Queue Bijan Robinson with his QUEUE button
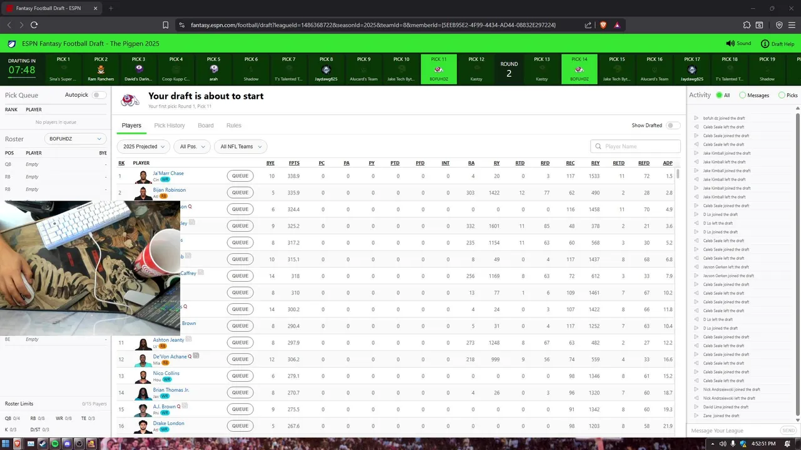 pyautogui.click(x=240, y=192)
